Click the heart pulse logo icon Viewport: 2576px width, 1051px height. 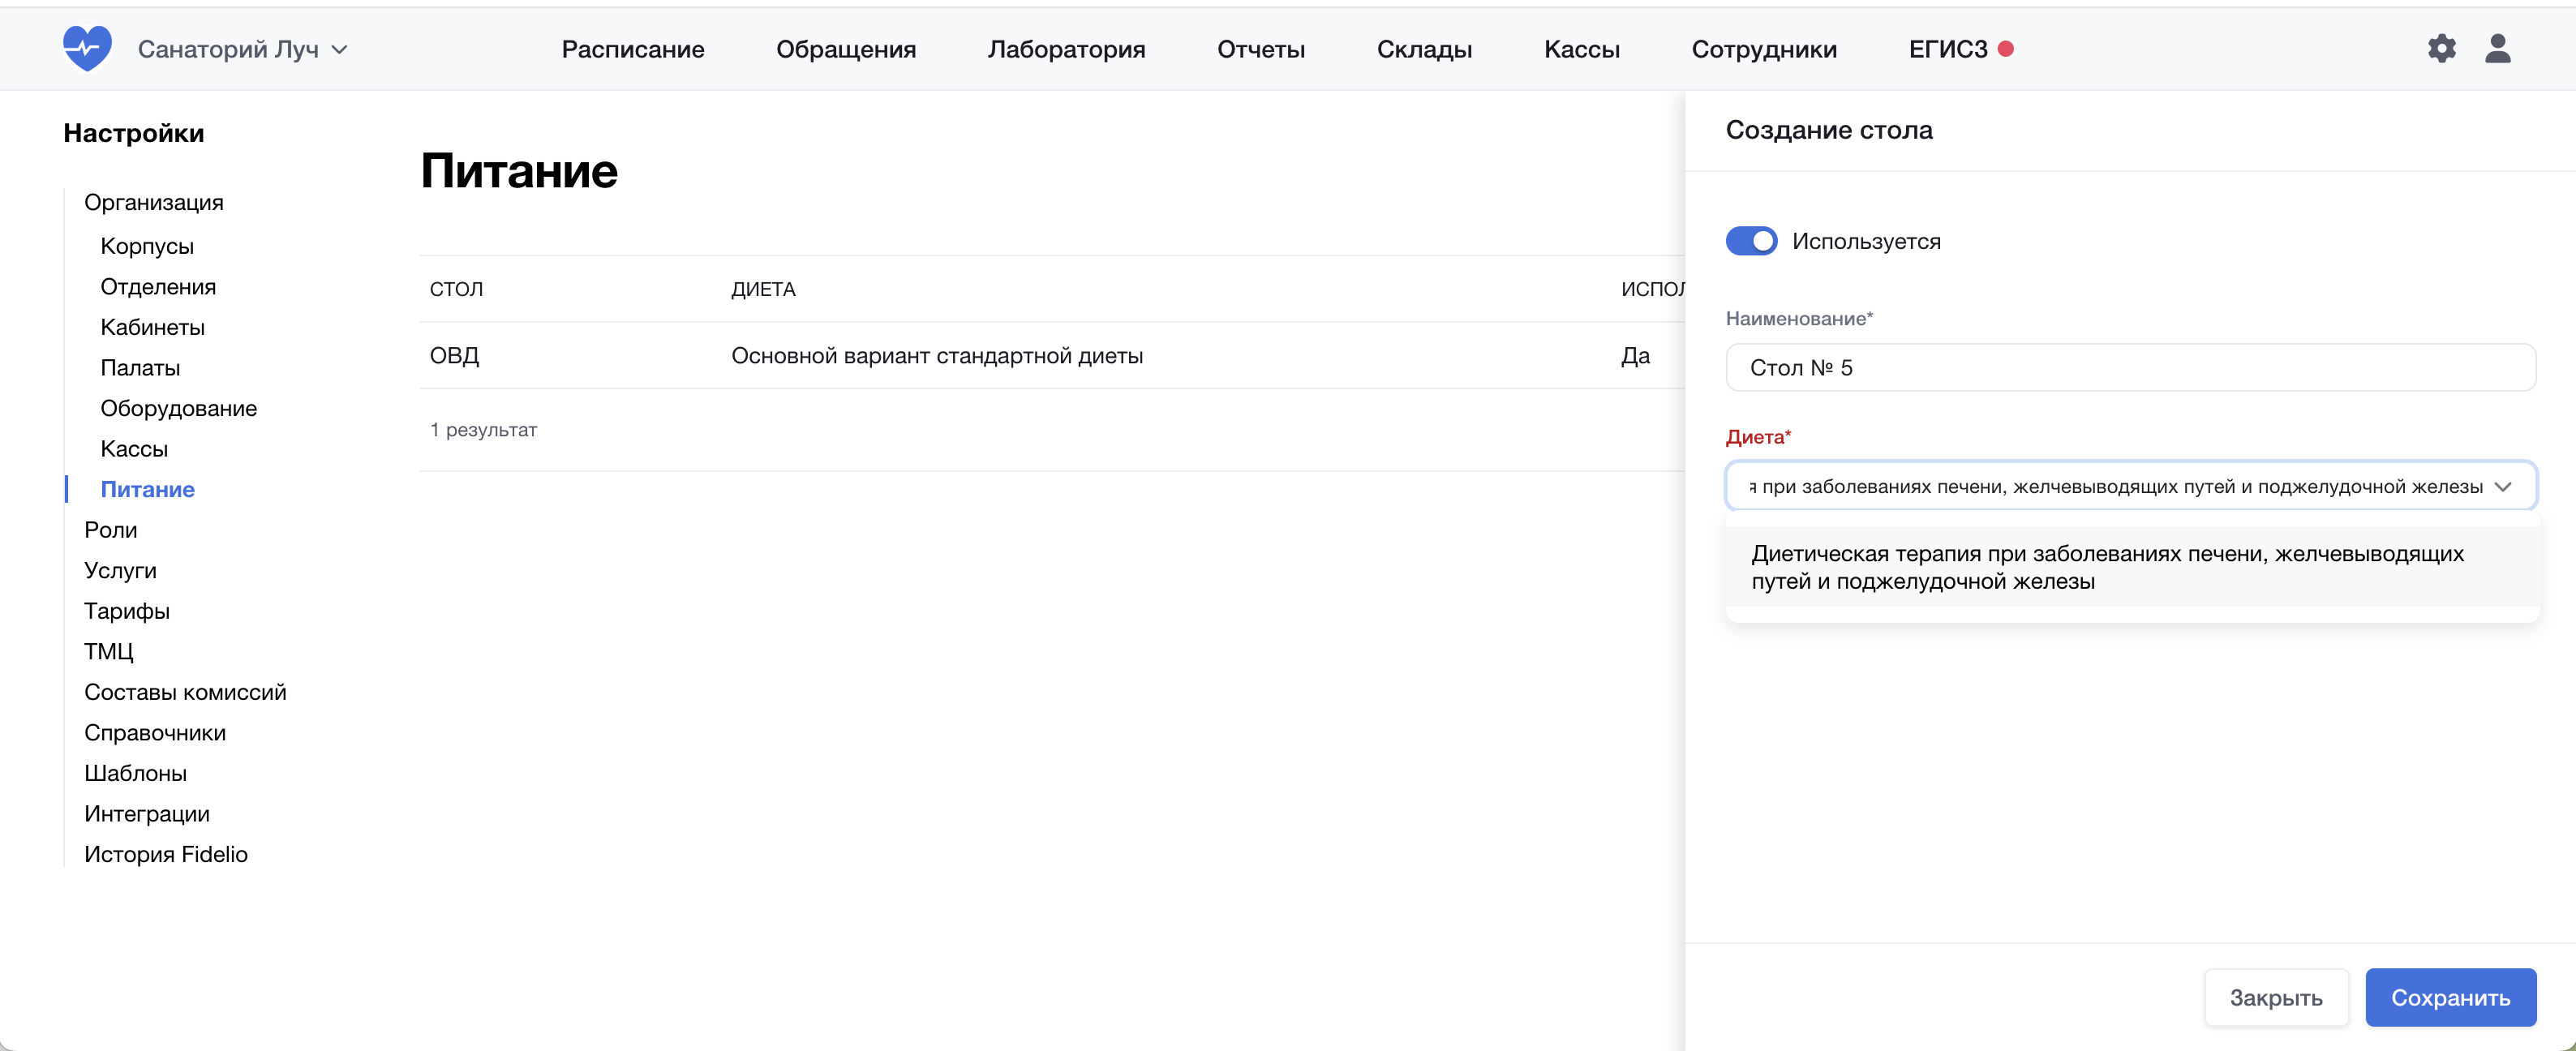click(87, 48)
